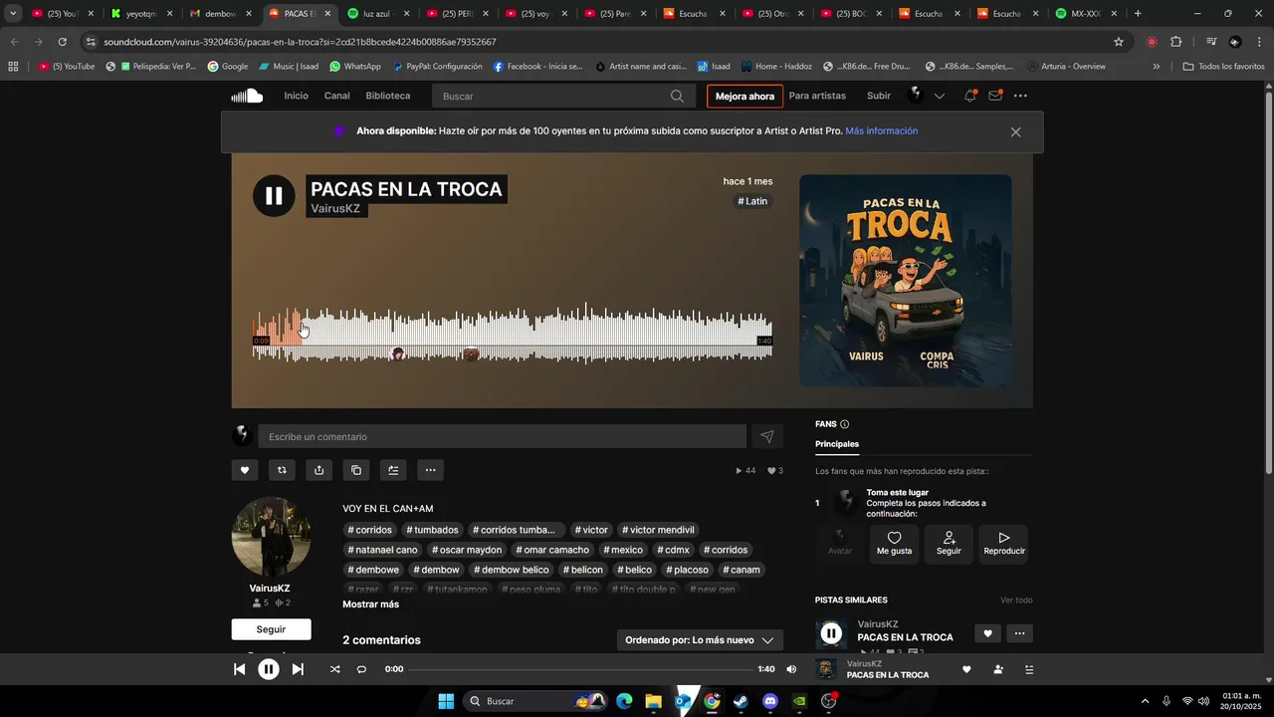Expand the user avatar dropdown chevron
1274x717 pixels.
[x=939, y=97]
